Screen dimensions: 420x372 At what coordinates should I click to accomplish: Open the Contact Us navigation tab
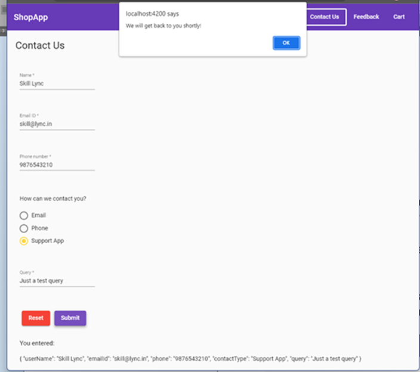[x=325, y=17]
